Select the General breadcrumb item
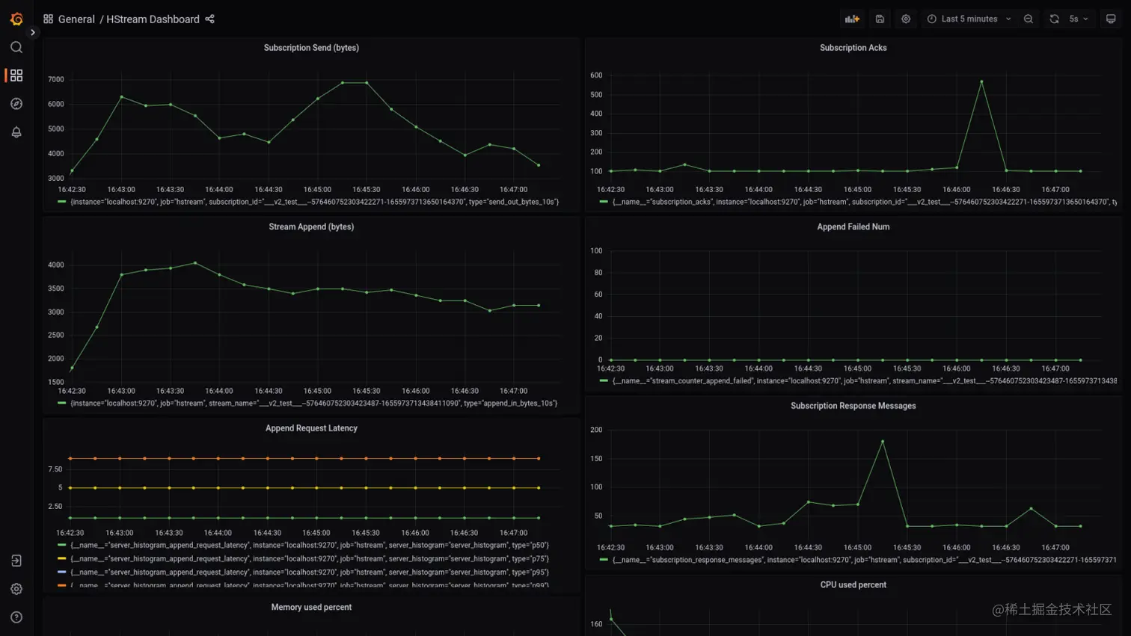Viewport: 1131px width, 636px height. 76,19
